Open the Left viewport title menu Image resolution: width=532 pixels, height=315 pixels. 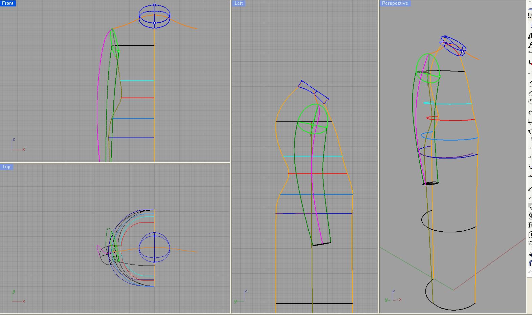[239, 3]
